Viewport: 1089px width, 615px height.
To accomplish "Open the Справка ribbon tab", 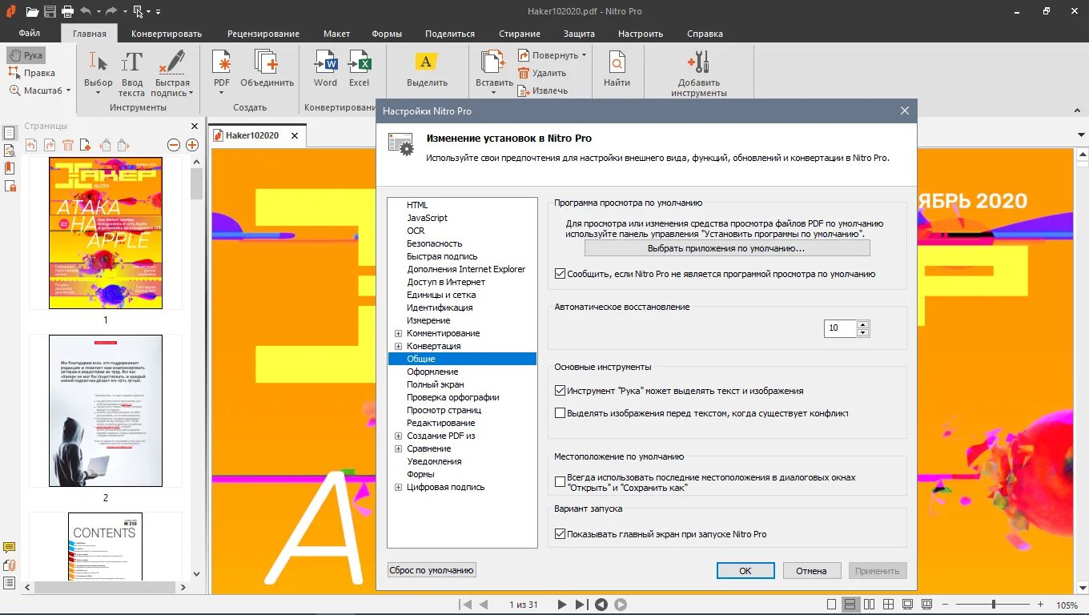I will [705, 34].
